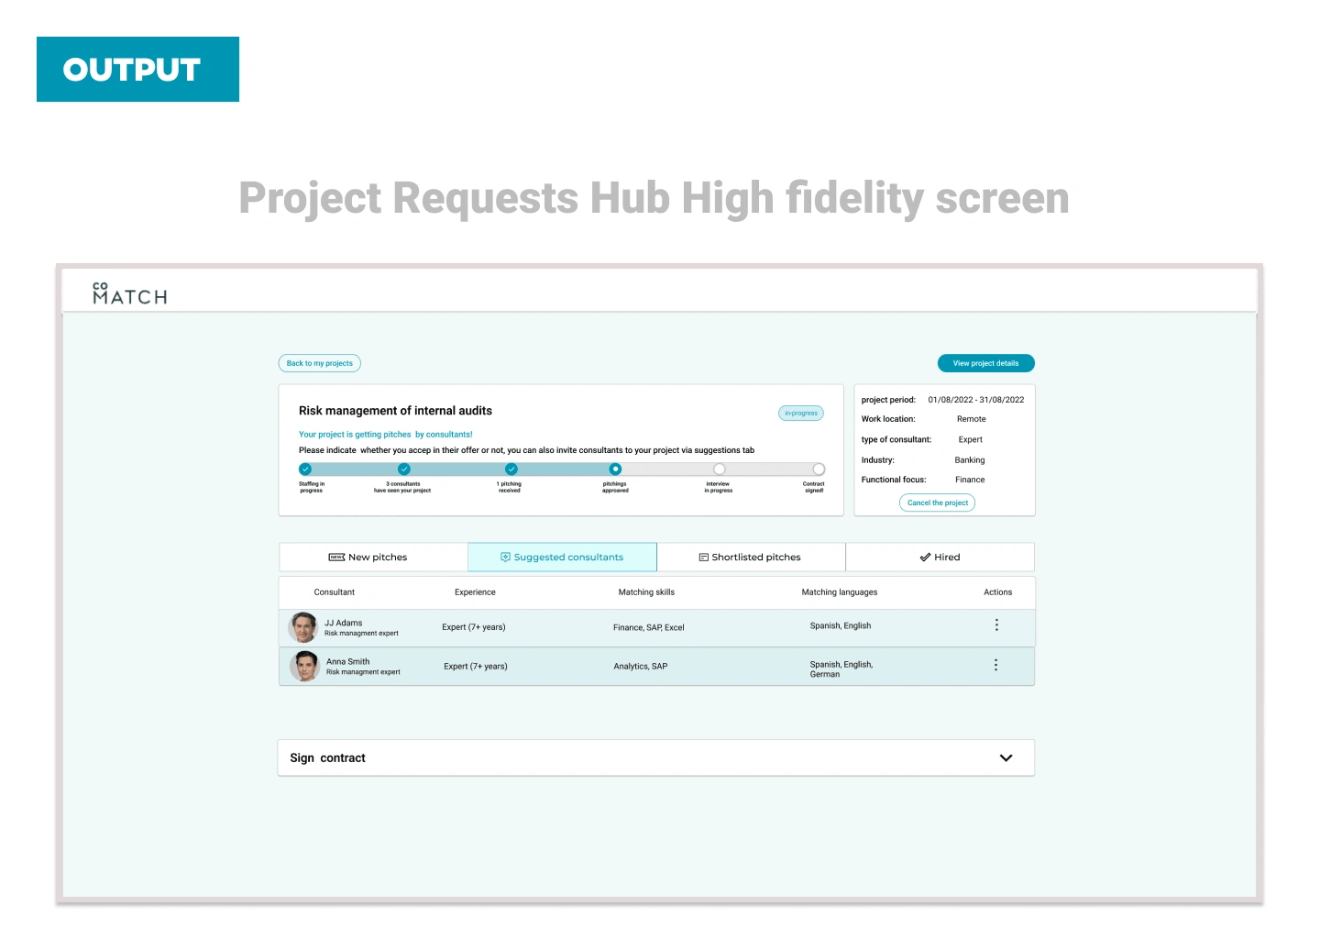This screenshot has height=939, width=1320.
Task: Click Anna Smith's profile photo
Action: click(x=304, y=667)
